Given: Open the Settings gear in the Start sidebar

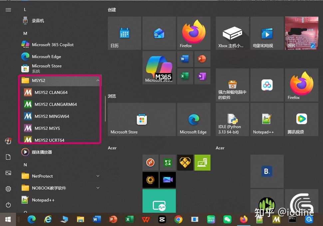Looking at the screenshot, I should (x=8, y=188).
